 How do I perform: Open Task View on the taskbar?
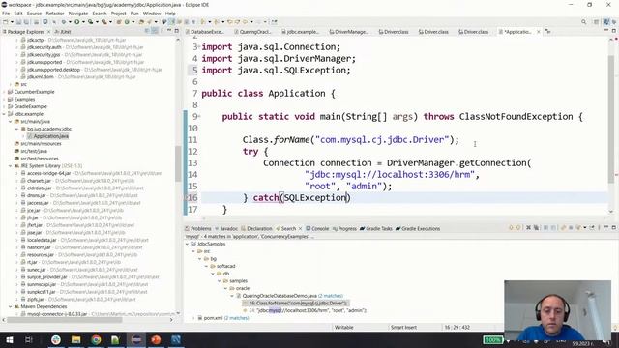click(x=29, y=339)
